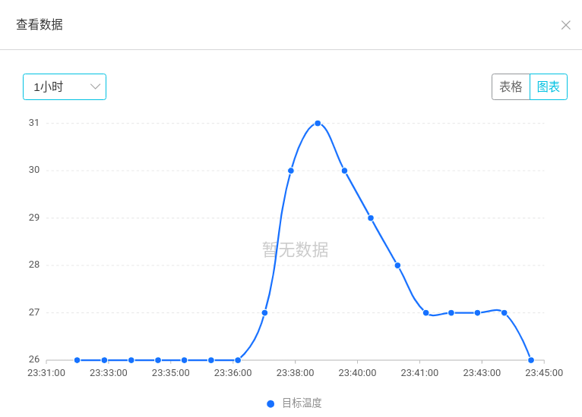Viewport: 582px width, 417px height.
Task: Select the rising data point at 30
Action: tap(291, 171)
